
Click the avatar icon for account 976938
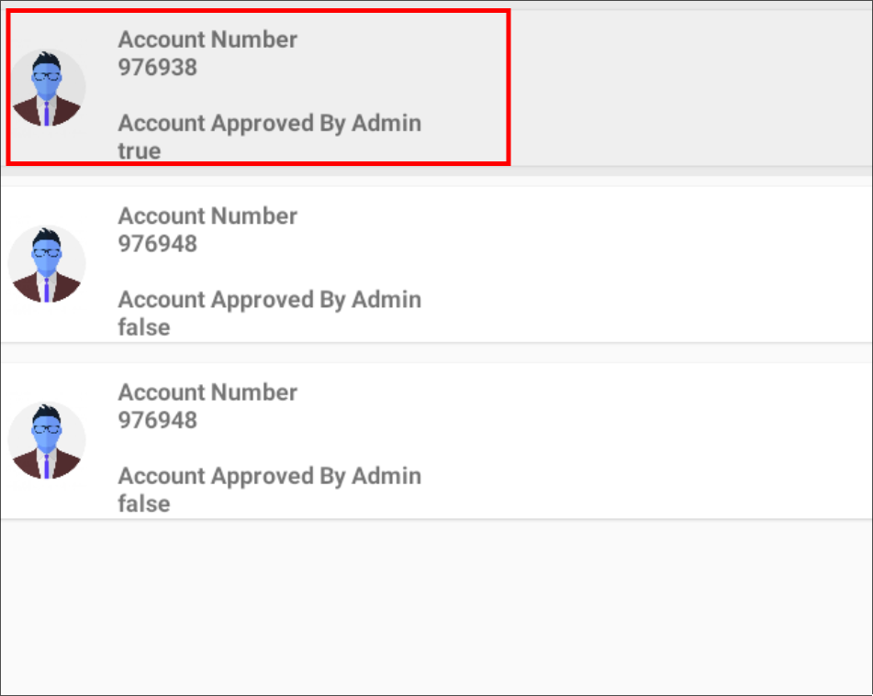tap(47, 88)
